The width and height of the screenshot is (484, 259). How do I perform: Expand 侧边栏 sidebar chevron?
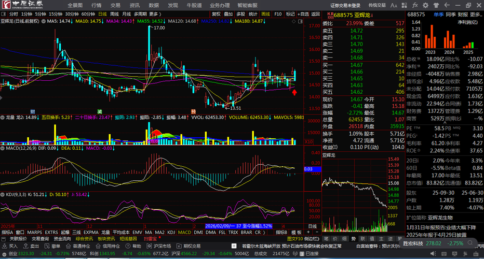(x=317, y=239)
